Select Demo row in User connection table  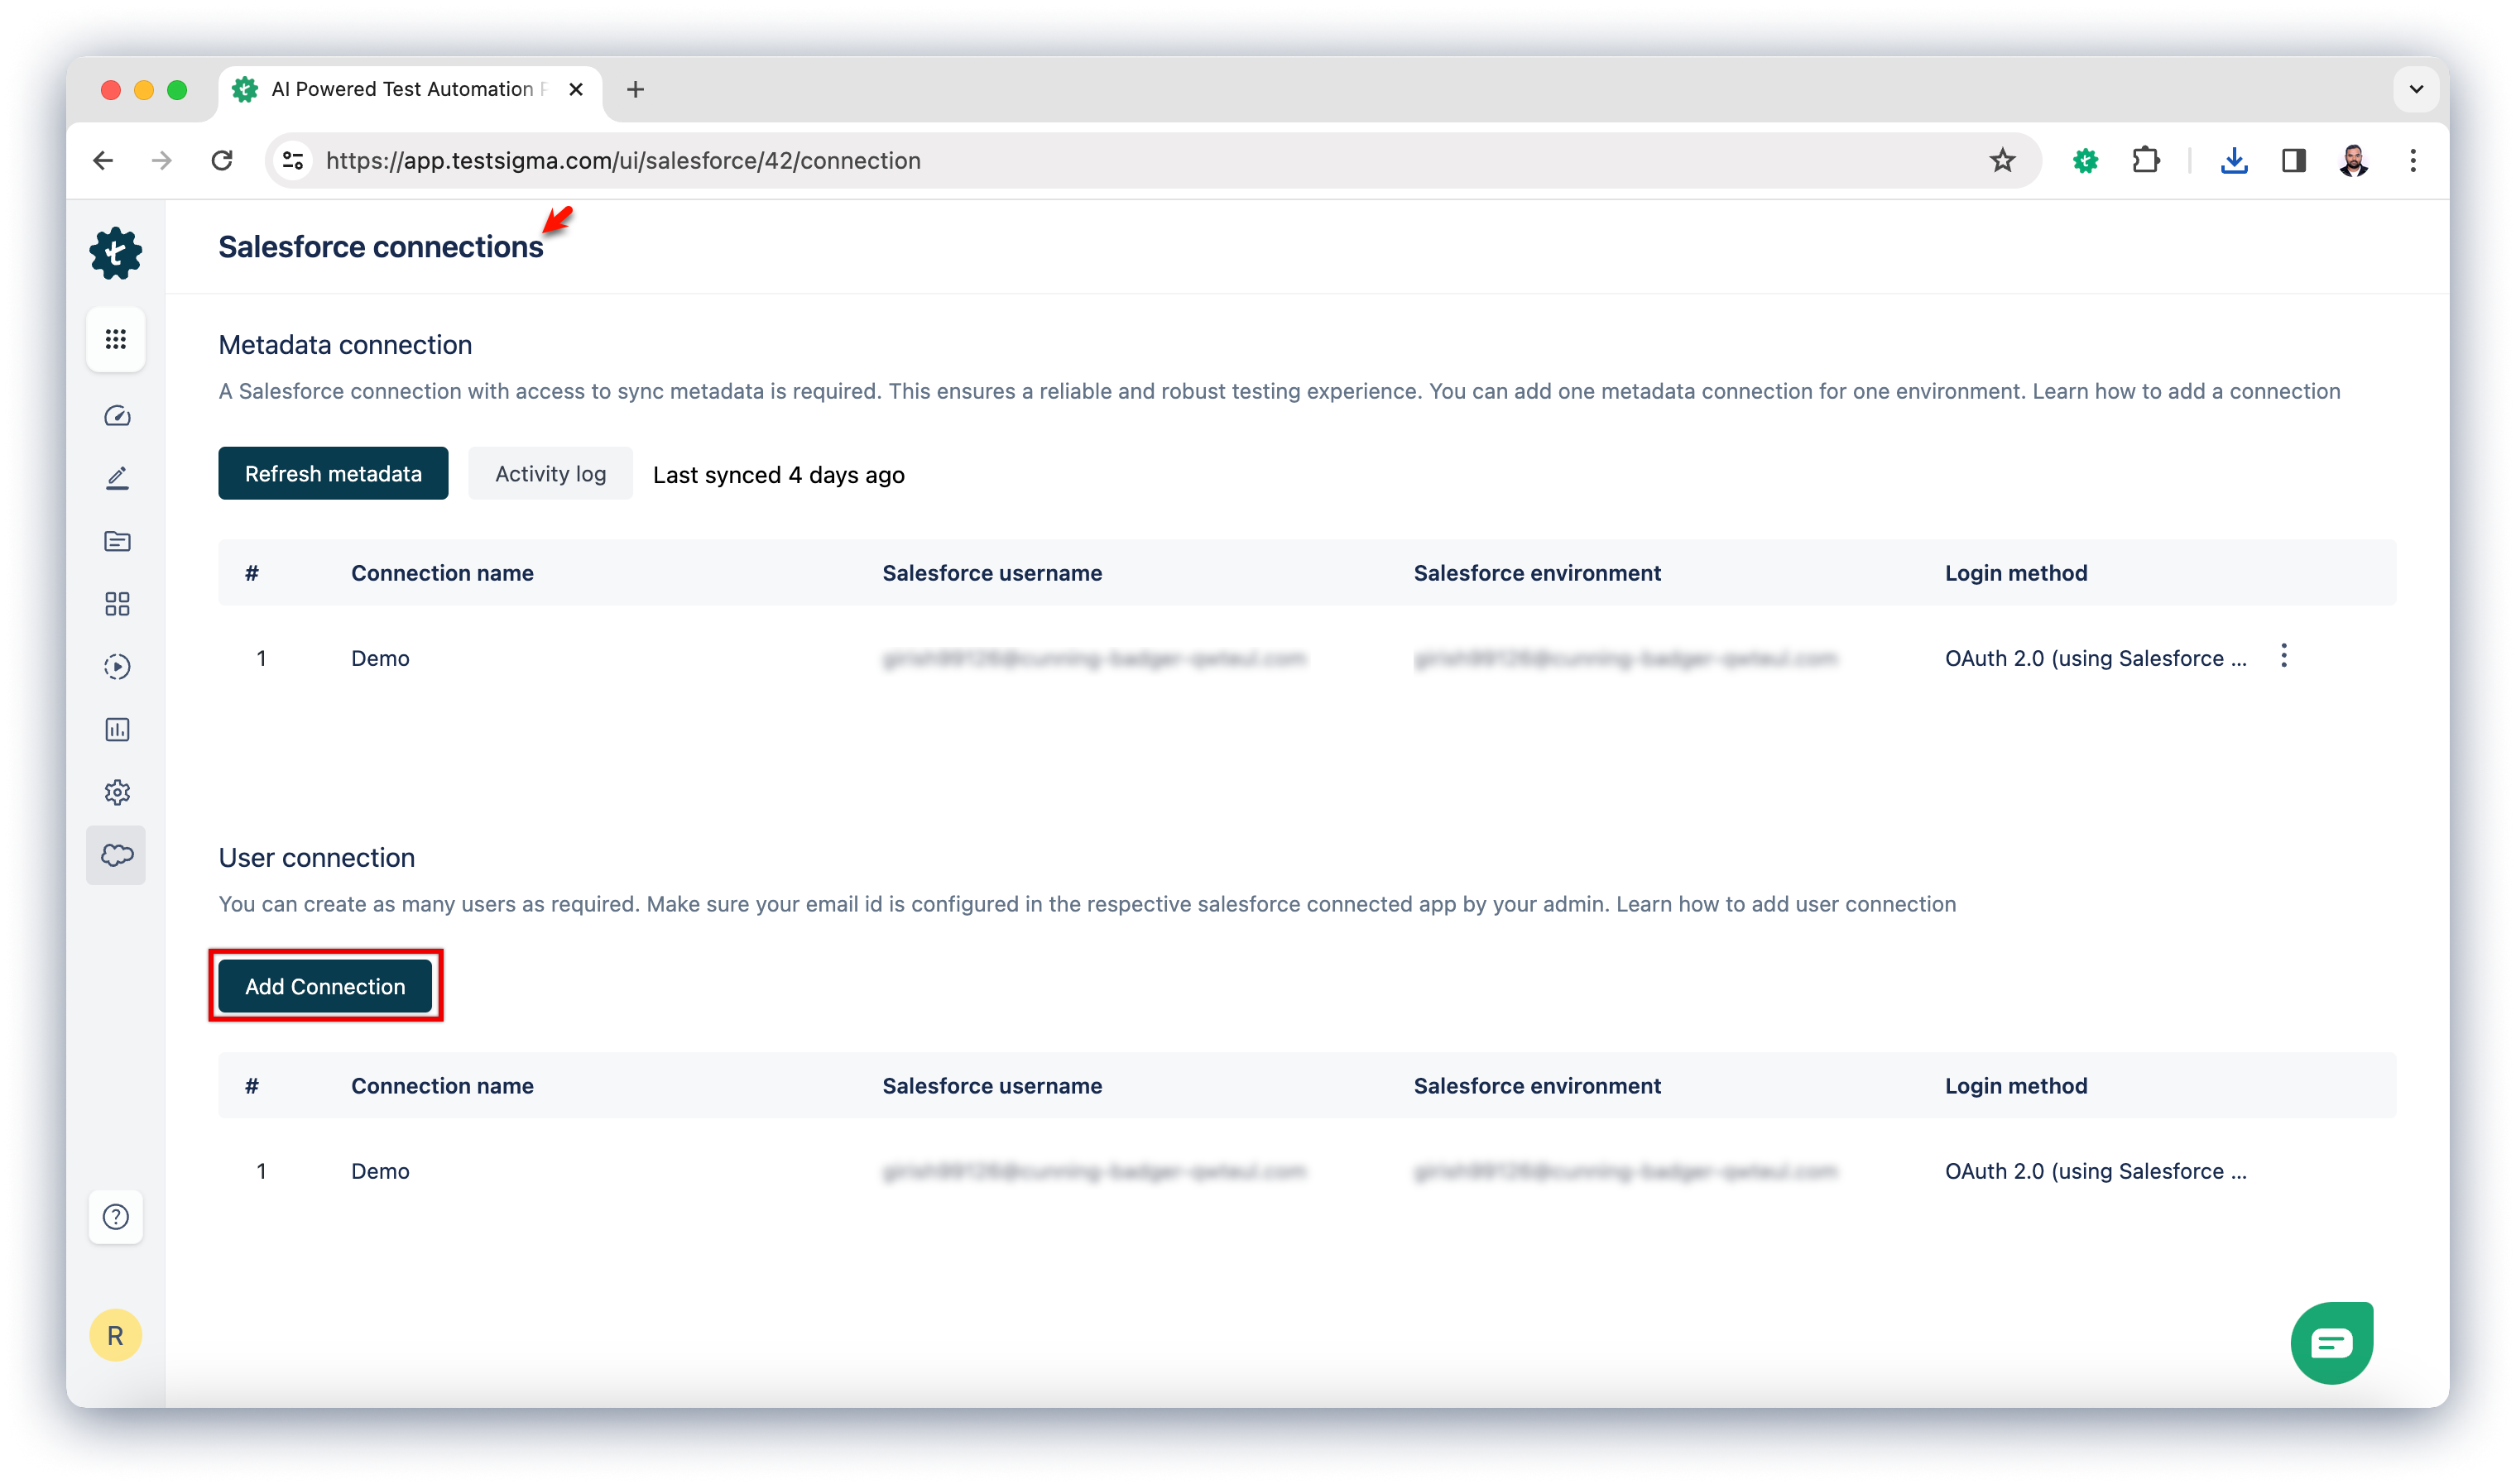tap(1308, 1171)
